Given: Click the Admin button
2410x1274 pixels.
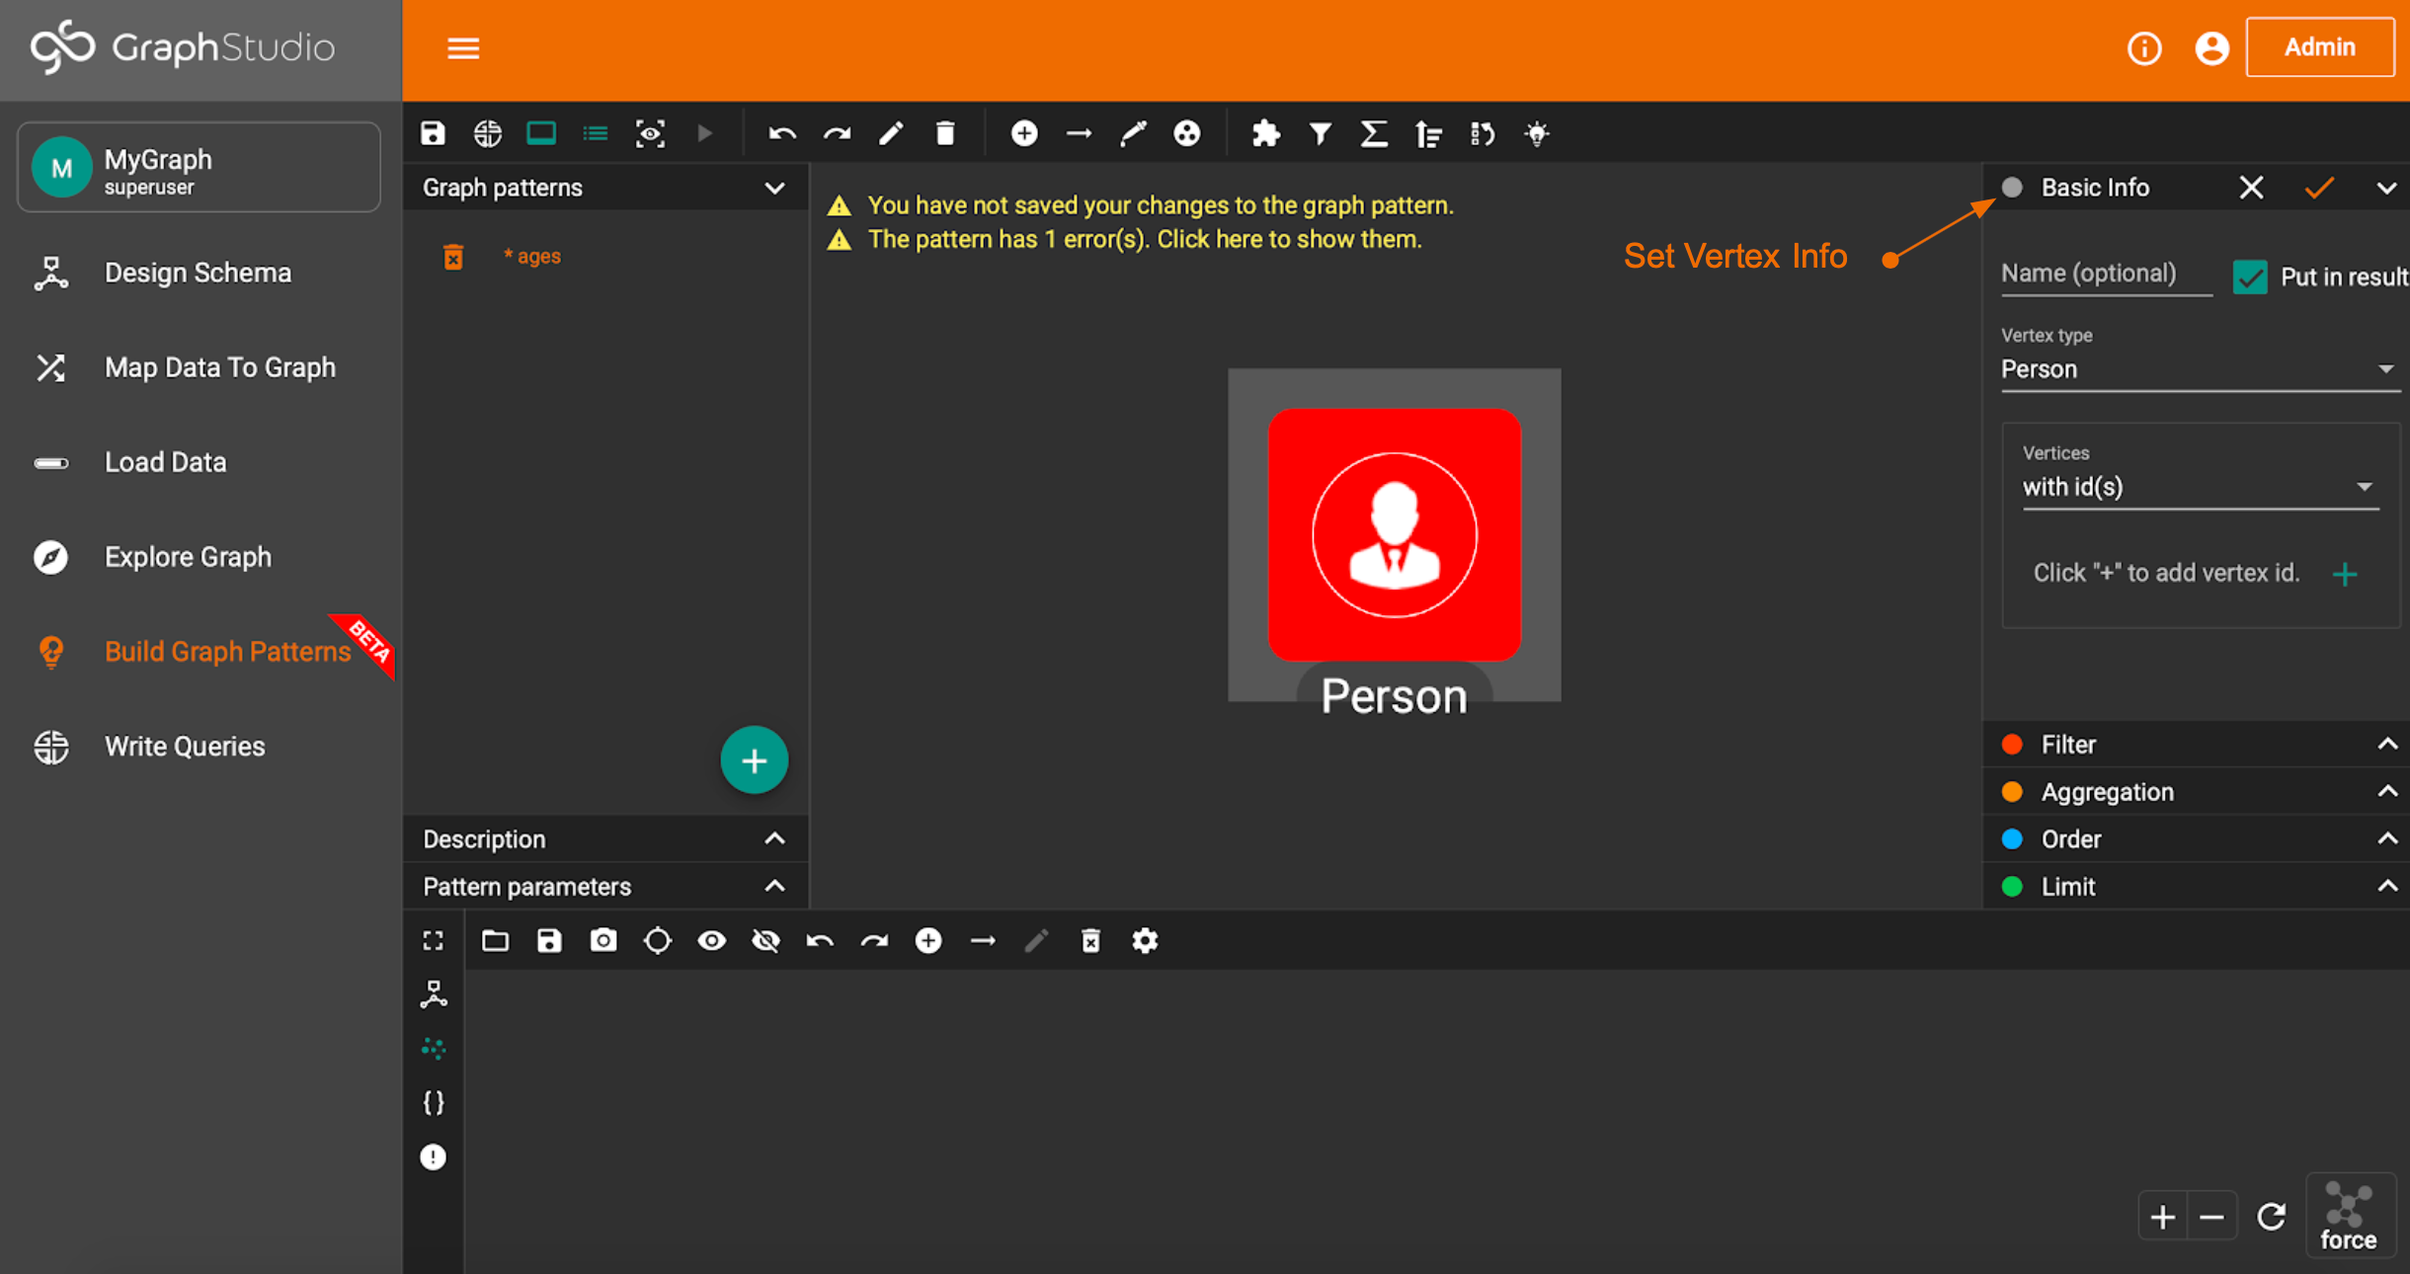Looking at the screenshot, I should 2318,47.
